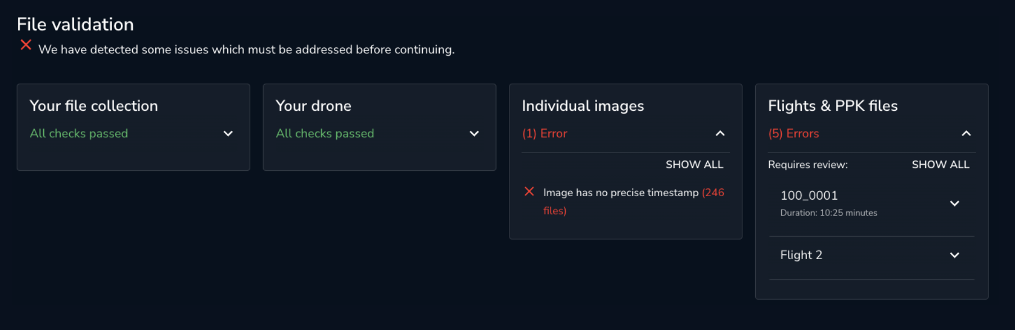
Task: Expand flight 100_0001 details
Action: (954, 203)
